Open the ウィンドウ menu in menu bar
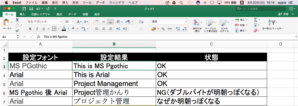 pyautogui.click(x=117, y=2)
